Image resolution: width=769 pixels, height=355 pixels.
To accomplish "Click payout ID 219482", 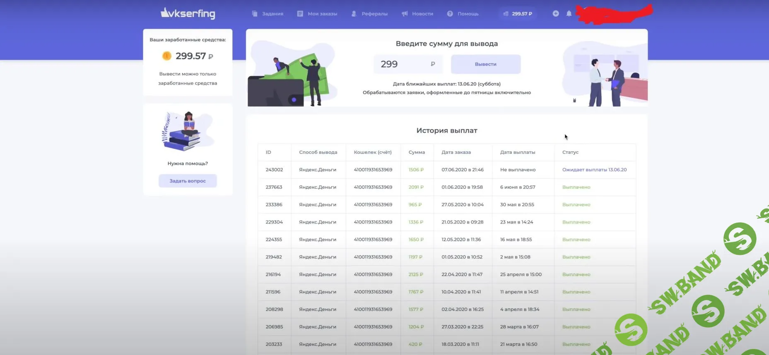I will pos(274,257).
